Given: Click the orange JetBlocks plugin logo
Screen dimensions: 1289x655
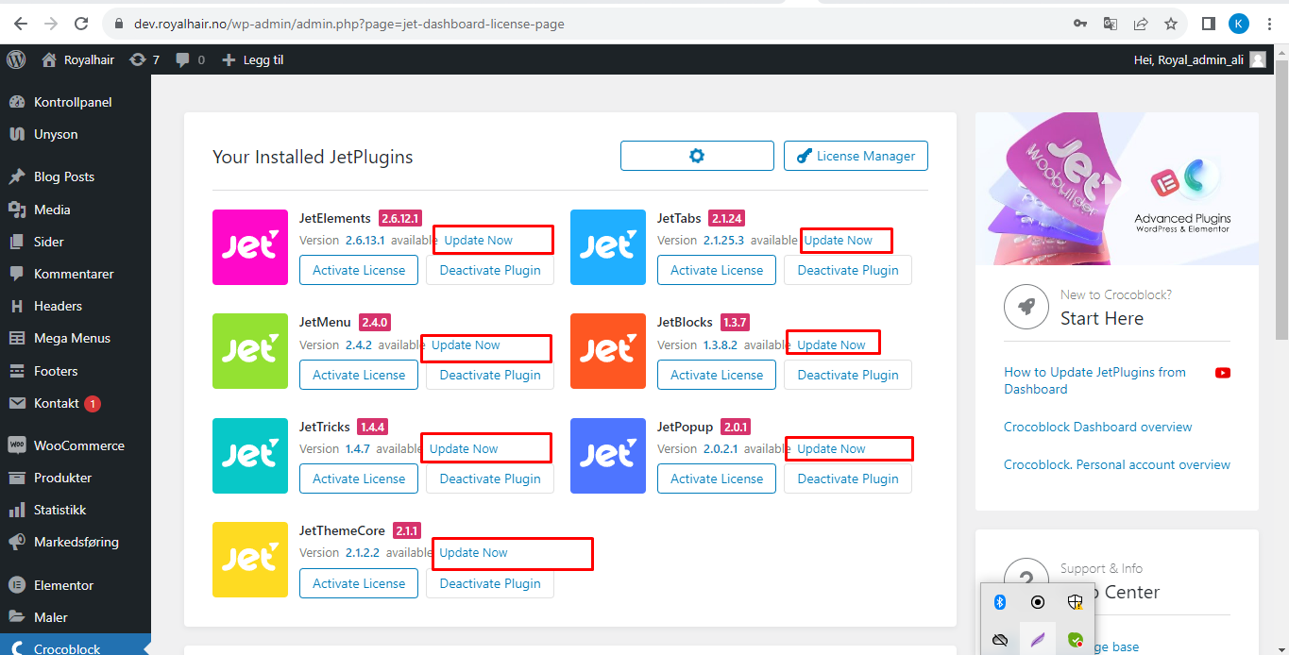Looking at the screenshot, I should 608,351.
